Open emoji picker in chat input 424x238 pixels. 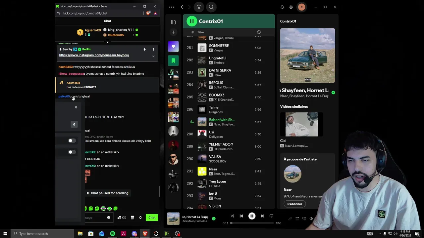(x=108, y=218)
